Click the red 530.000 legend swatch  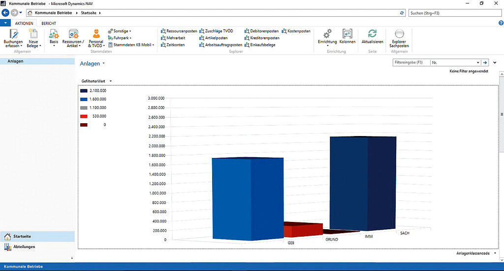(x=84, y=116)
